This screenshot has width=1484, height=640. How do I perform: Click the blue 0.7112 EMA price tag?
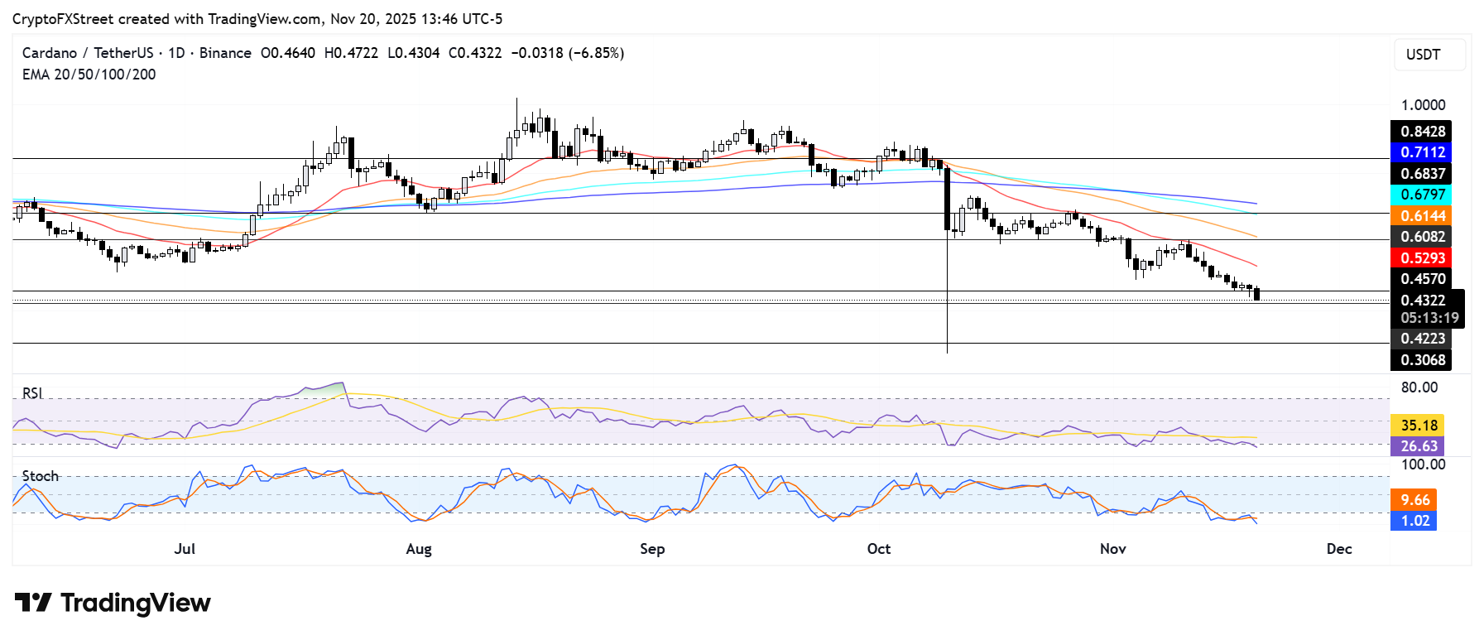(1421, 152)
